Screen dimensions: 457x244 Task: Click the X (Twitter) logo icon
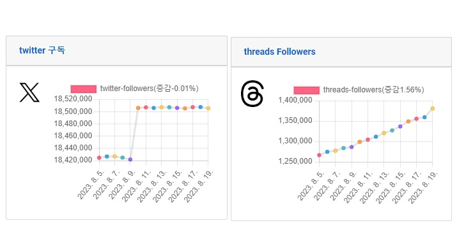pyautogui.click(x=29, y=92)
